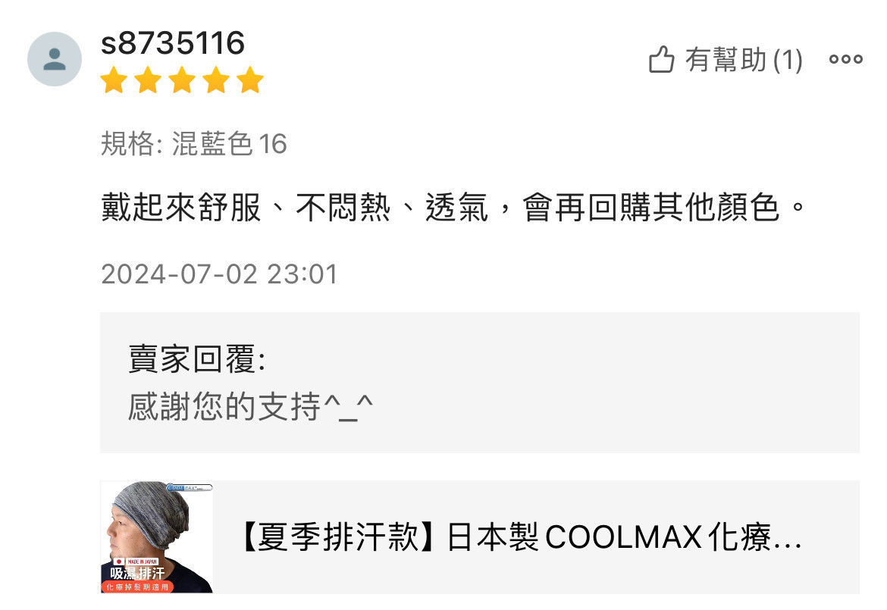Click the review text 戴起來舒服、不悶熱
This screenshot has width=887, height=610.
(246, 208)
